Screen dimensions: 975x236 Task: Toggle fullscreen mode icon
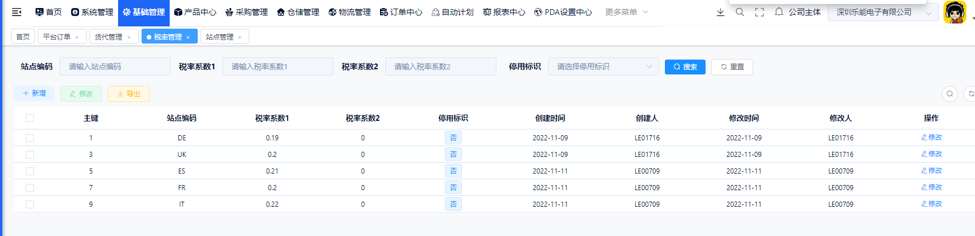[759, 12]
